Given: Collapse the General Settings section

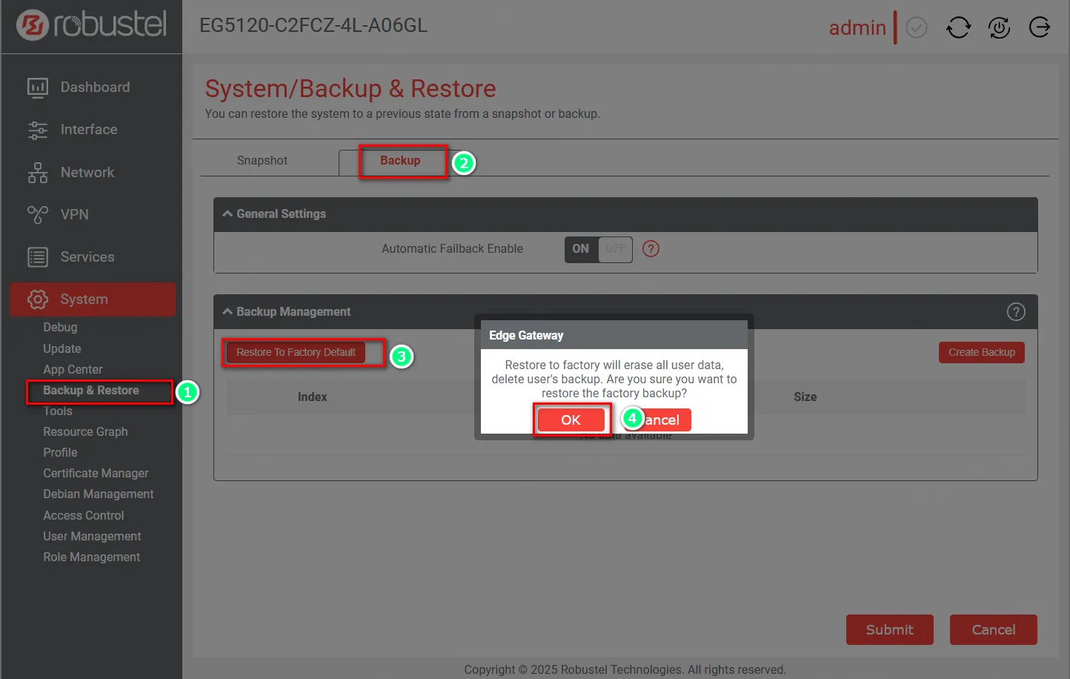Looking at the screenshot, I should (x=227, y=214).
